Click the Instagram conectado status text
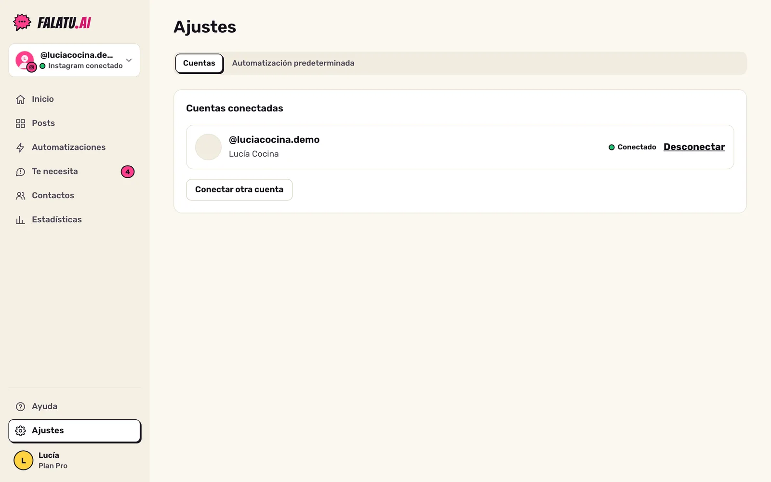The image size is (771, 482). click(85, 66)
